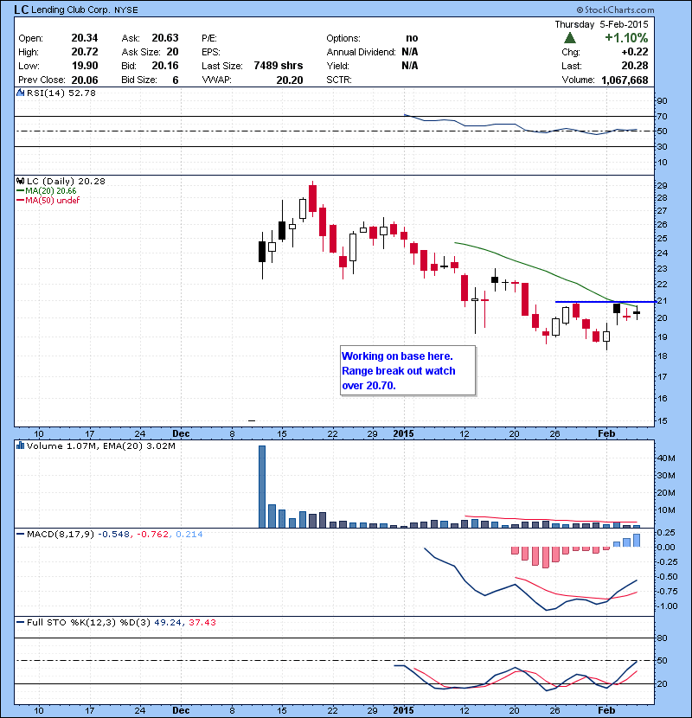Click the Feb label on bottom date axis

point(606,710)
